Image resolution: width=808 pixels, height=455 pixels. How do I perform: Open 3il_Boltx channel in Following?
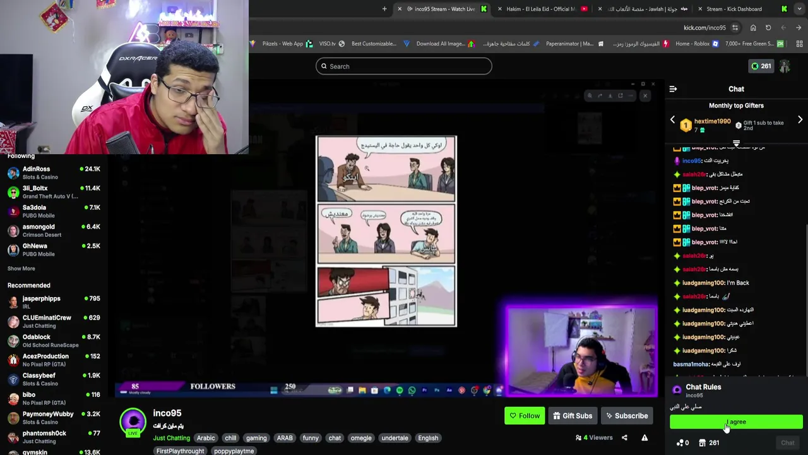54,192
